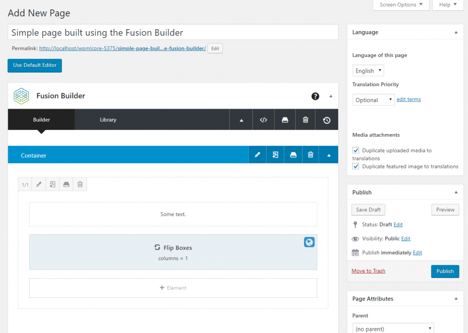The height and width of the screenshot is (333, 468).
Task: Delete the column with its trash icon
Action: 80,185
